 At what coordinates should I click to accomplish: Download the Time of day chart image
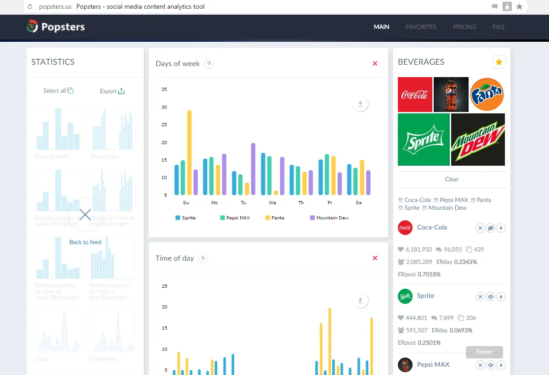tap(360, 300)
